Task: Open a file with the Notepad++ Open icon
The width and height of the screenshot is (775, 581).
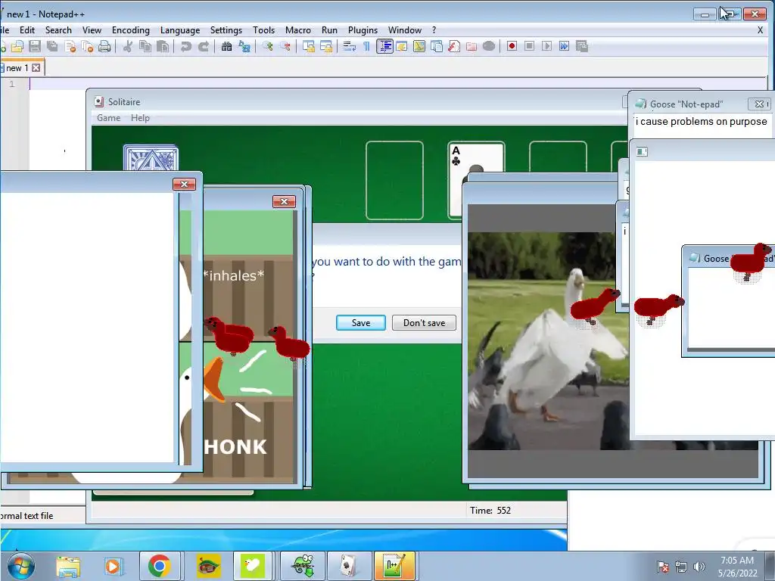Action: [17, 46]
